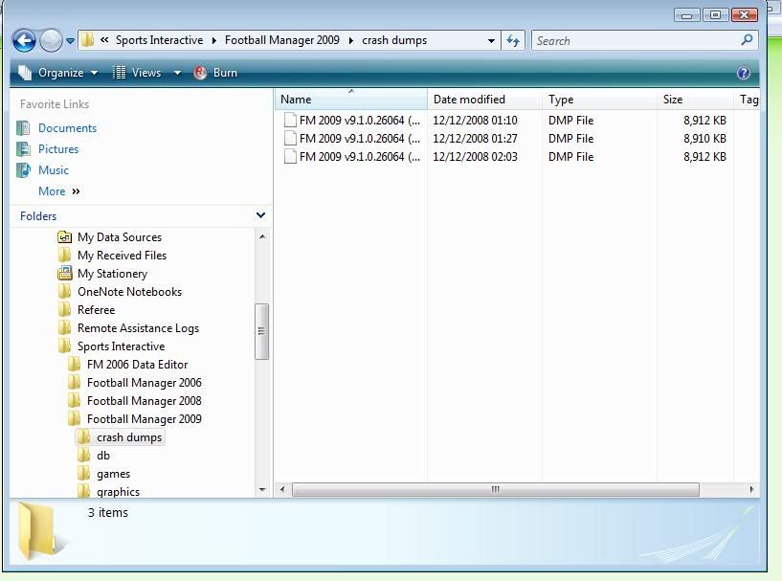Click folder tree scrollbar up arrow
The image size is (782, 581).
pos(262,236)
